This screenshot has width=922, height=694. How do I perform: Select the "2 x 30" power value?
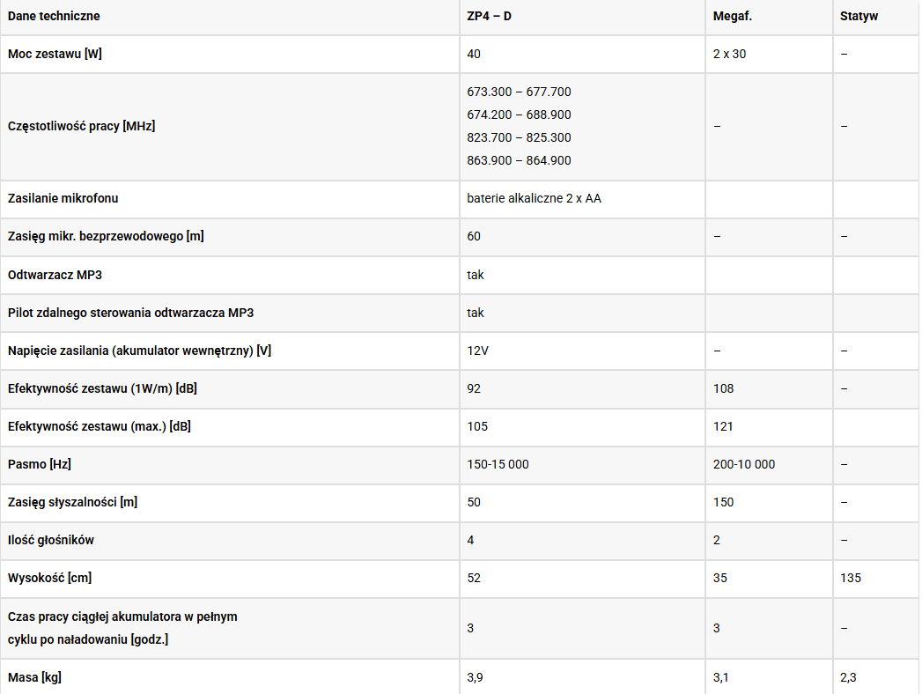729,55
